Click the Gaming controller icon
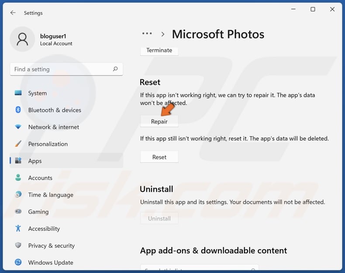The image size is (345, 273). click(x=18, y=212)
